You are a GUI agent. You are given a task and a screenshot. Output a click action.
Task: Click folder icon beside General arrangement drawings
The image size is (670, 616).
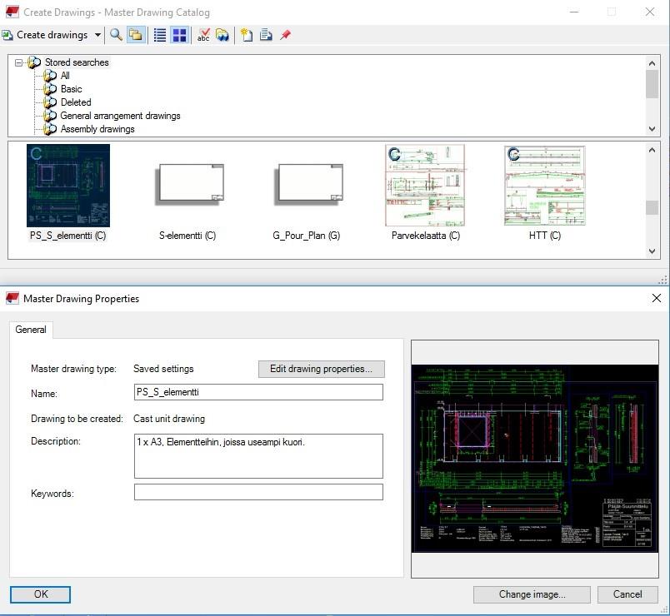pos(50,115)
